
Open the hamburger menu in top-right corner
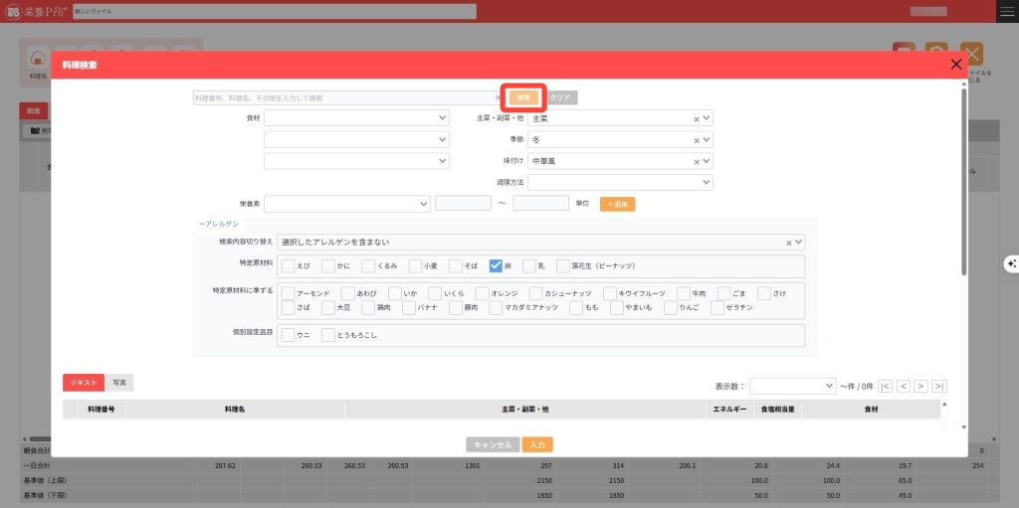(x=1006, y=11)
